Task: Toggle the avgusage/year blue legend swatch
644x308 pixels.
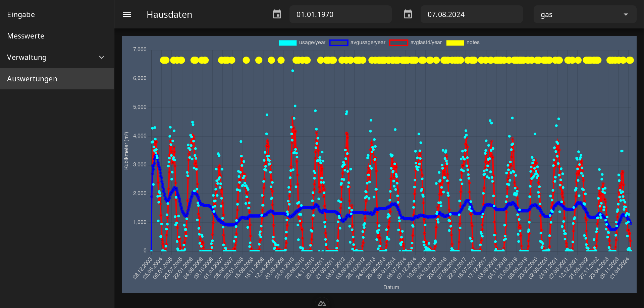Action: (339, 43)
